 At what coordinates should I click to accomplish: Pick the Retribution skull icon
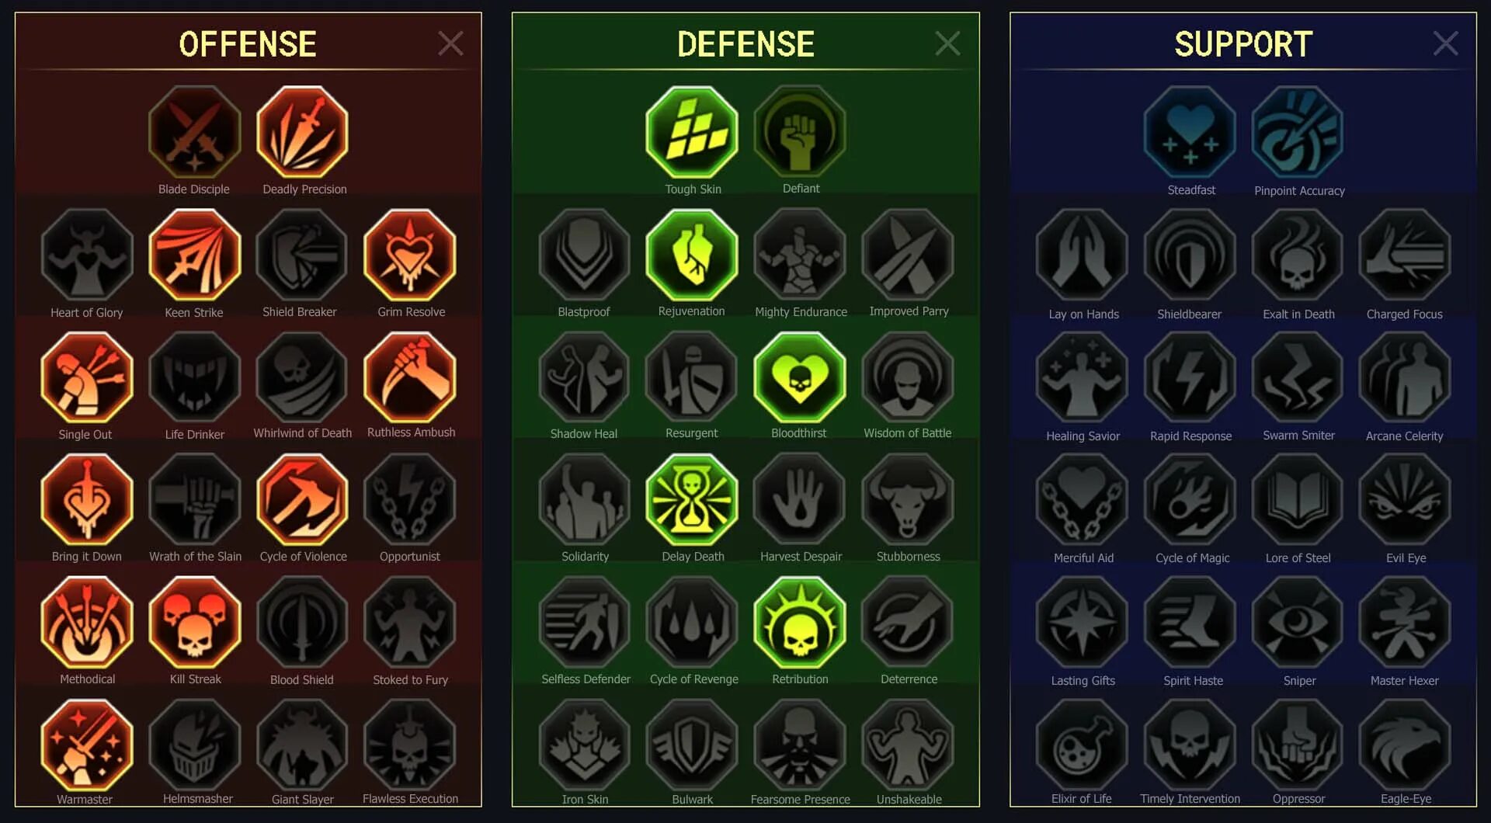[800, 623]
